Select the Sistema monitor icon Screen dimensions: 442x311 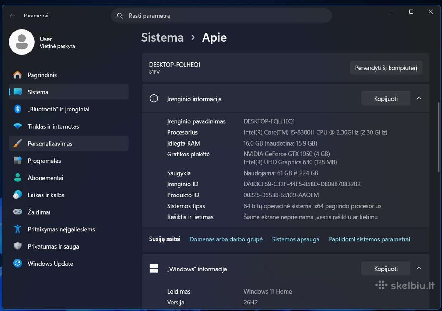[17, 92]
